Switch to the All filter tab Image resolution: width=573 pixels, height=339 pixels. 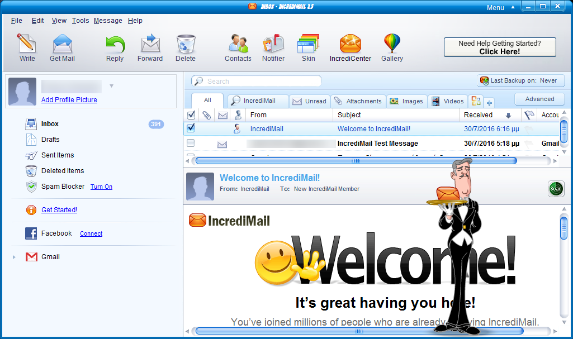207,101
